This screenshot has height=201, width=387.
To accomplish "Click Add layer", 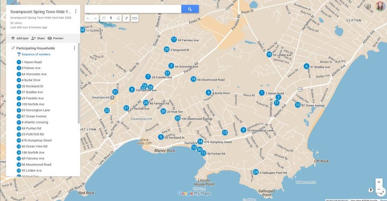I will pyautogui.click(x=20, y=38).
